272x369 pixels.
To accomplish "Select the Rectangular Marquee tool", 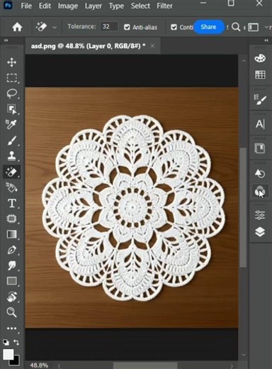I will (11, 78).
